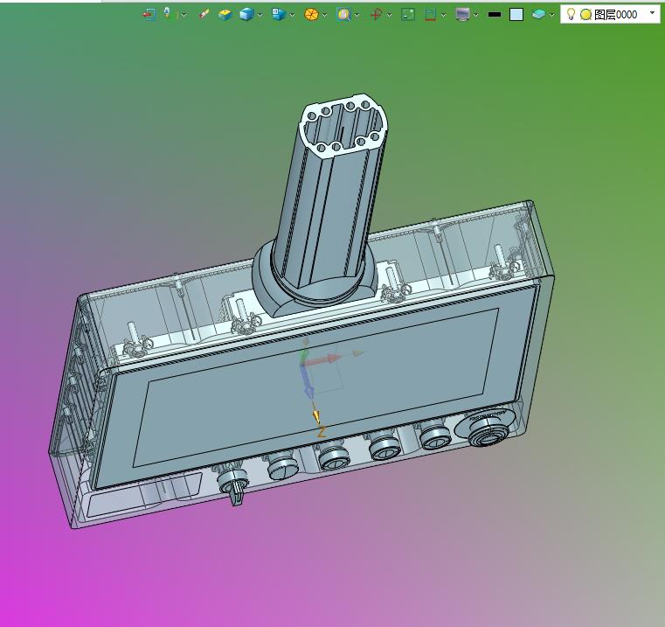Screen dimensions: 665x627
Task: Click the section view icon
Action: tap(430, 15)
